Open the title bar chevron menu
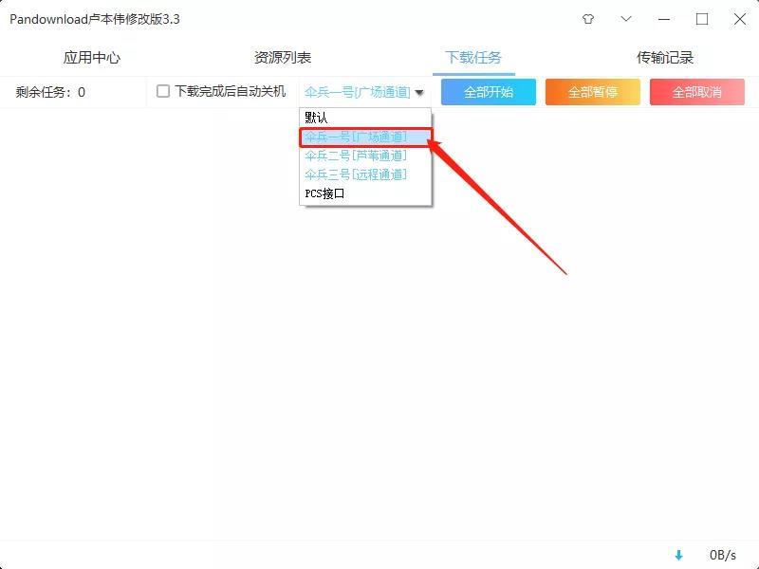The image size is (759, 569). [626, 19]
